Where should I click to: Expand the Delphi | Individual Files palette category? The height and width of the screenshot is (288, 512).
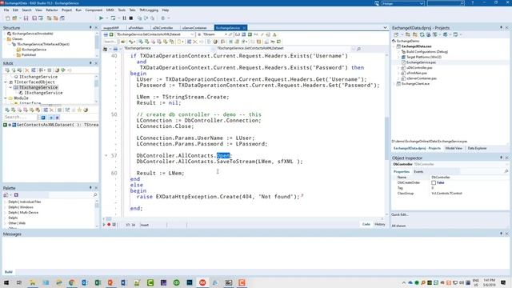click(x=5, y=202)
